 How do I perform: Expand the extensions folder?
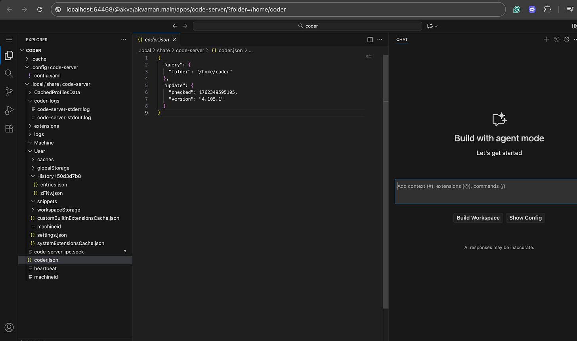[x=46, y=126]
